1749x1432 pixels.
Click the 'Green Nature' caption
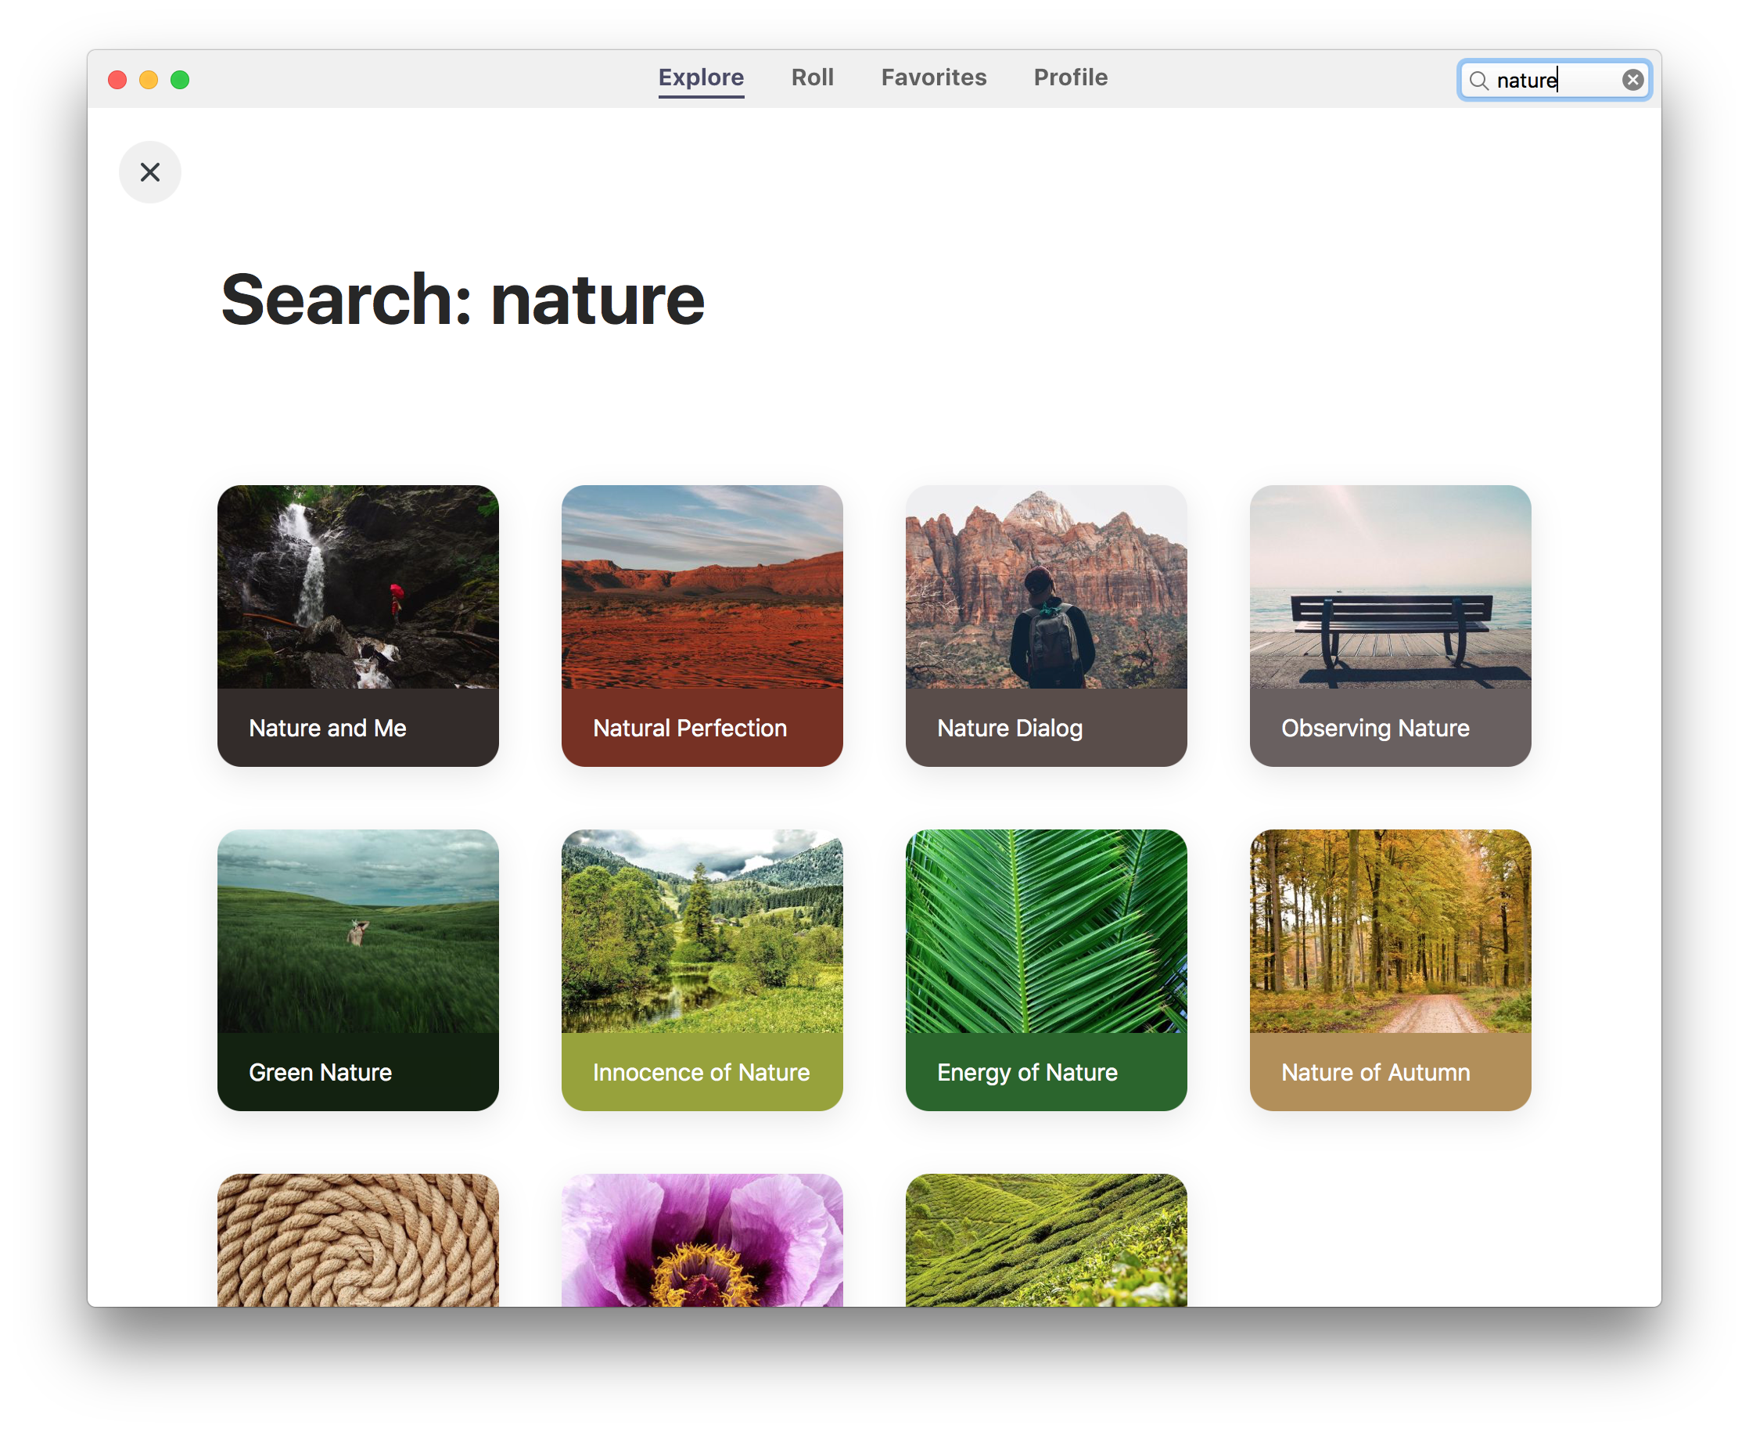coord(320,1071)
